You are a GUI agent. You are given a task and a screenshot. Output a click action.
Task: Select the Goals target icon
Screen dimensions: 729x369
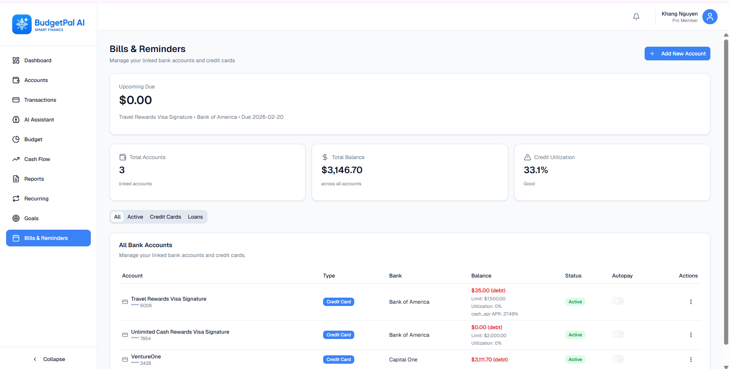[16, 218]
